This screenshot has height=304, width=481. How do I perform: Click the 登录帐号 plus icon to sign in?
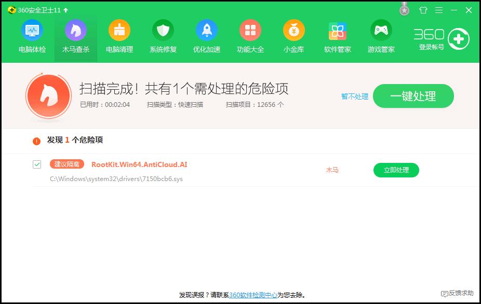[459, 39]
